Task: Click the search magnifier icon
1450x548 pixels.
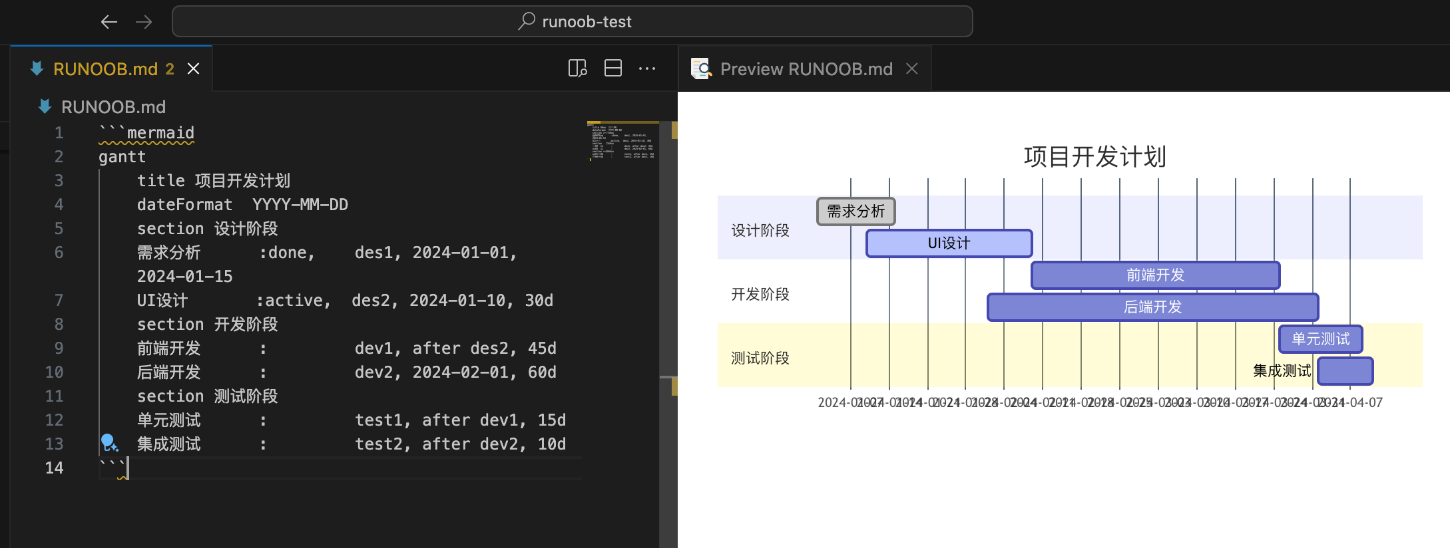Action: 527,21
